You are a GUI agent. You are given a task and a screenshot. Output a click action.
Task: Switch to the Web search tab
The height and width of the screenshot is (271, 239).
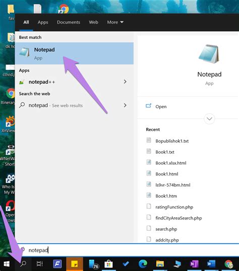click(x=94, y=22)
